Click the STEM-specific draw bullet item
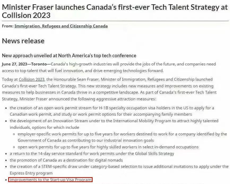 pos(119,170)
